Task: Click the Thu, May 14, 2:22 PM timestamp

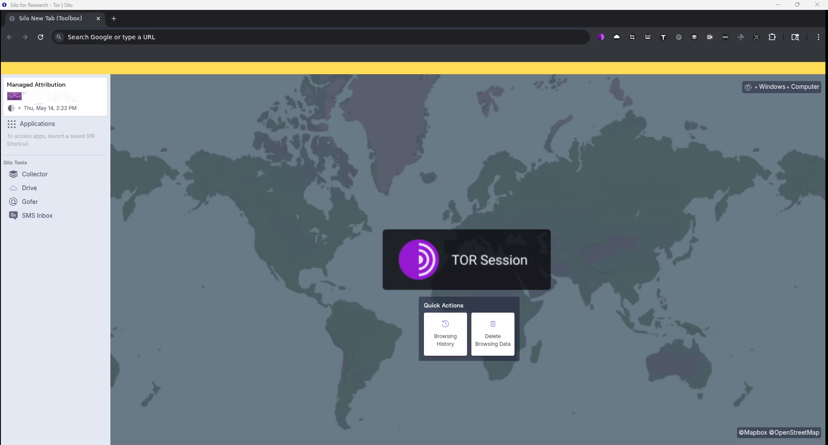Action: (x=50, y=108)
